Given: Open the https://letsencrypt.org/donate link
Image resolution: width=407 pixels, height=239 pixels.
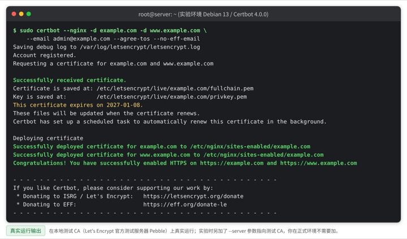Looking at the screenshot, I should click(x=193, y=196).
